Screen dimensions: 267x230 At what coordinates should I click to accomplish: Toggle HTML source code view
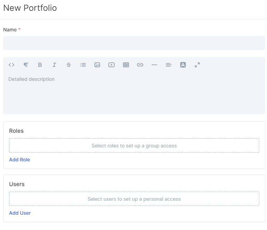pos(12,65)
